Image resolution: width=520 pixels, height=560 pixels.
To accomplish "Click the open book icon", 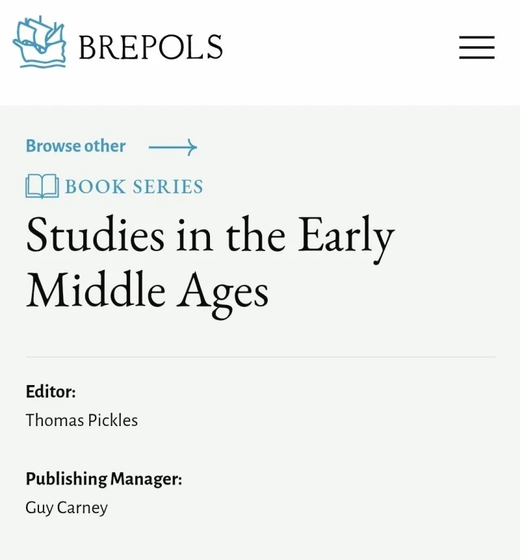I will tap(42, 186).
